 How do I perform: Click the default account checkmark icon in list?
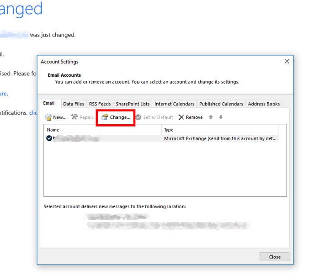[x=49, y=138]
